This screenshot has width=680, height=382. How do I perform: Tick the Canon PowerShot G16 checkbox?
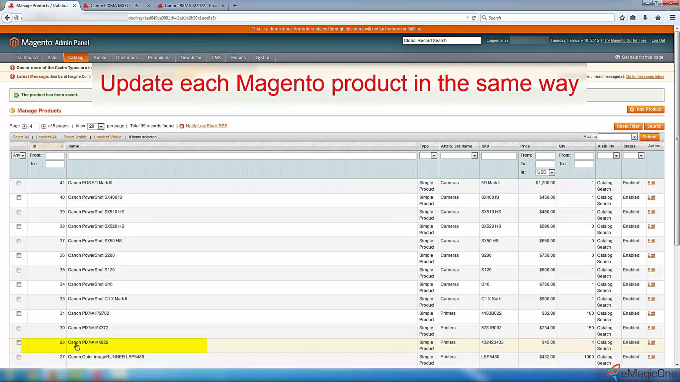coord(19,285)
